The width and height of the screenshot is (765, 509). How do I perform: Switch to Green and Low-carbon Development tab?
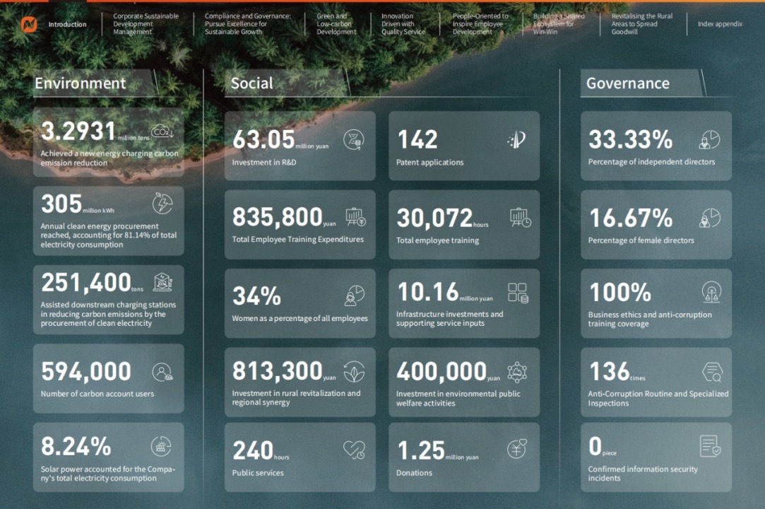pyautogui.click(x=336, y=24)
